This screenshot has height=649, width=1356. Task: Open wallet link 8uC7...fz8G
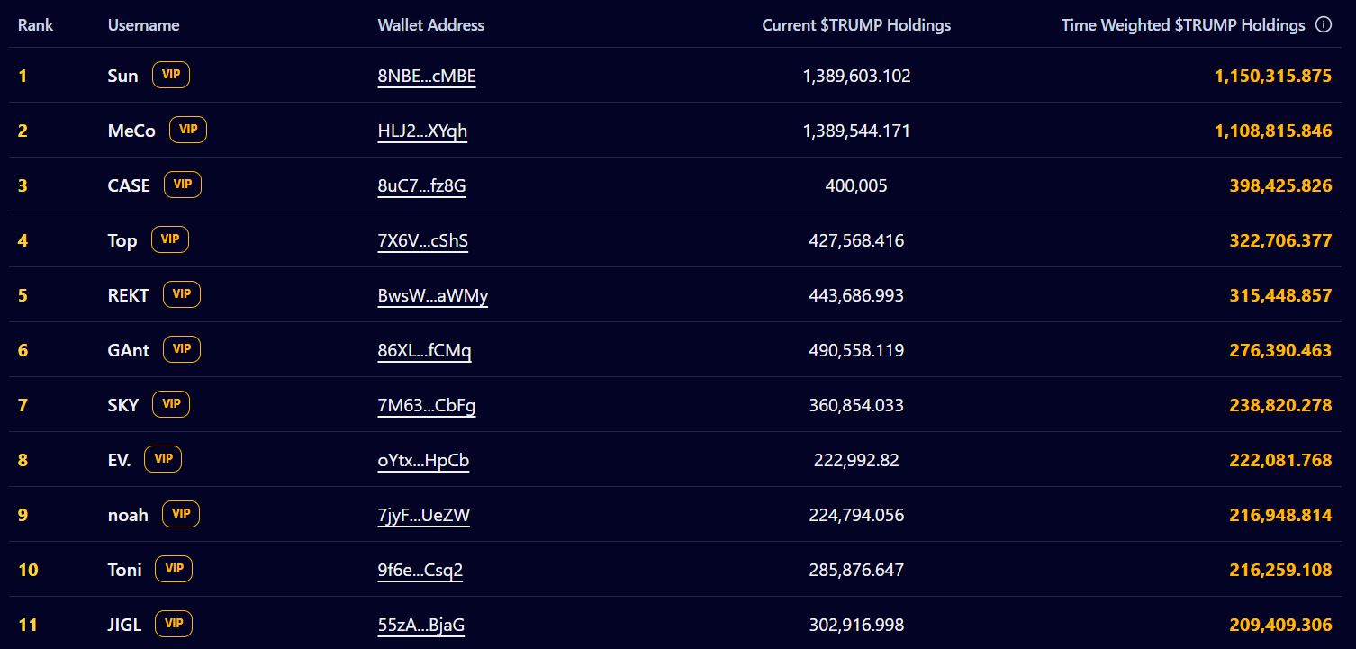pyautogui.click(x=421, y=185)
